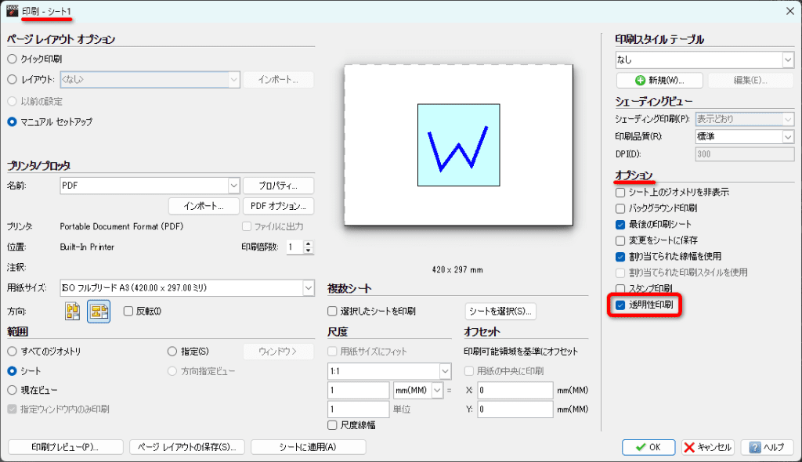Open the 印刷スタイルテーブル なし dropdown
Viewport: 802px width, 462px height.
(x=705, y=60)
